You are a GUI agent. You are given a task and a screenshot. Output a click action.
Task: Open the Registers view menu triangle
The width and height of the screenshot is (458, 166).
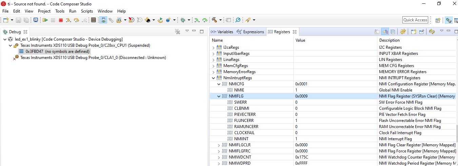point(441,31)
